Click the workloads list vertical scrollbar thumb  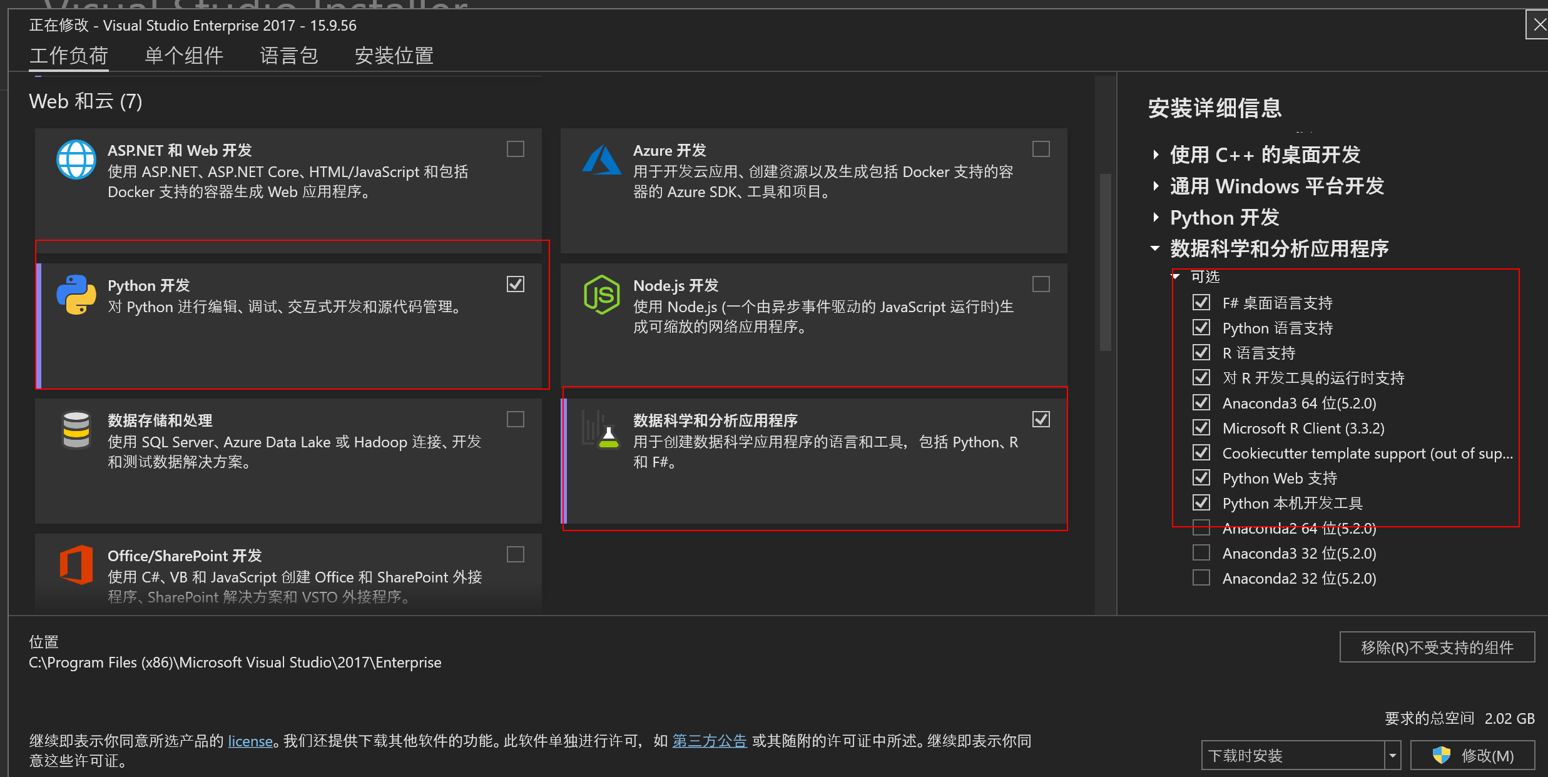point(1106,263)
